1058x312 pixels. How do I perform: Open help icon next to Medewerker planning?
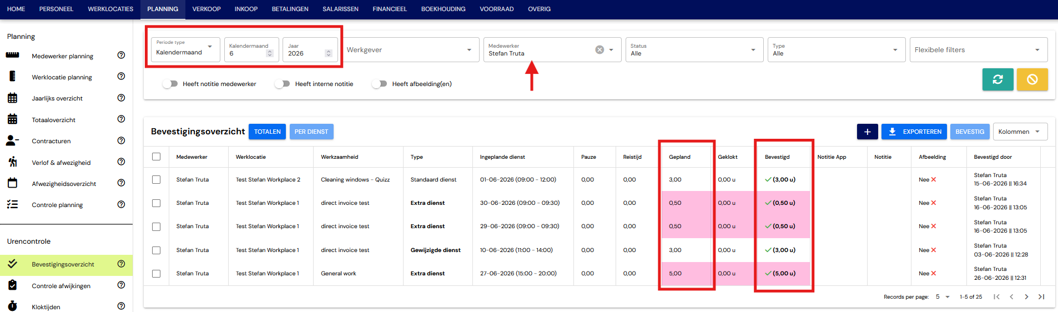tap(121, 55)
